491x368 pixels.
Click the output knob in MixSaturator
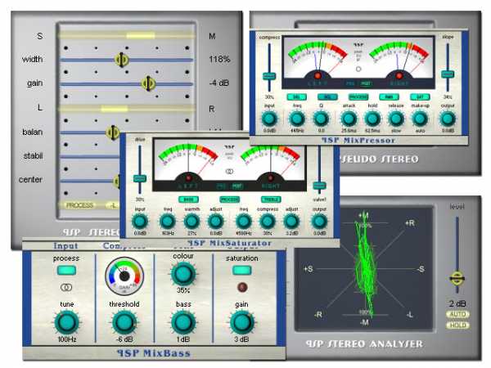[319, 222]
